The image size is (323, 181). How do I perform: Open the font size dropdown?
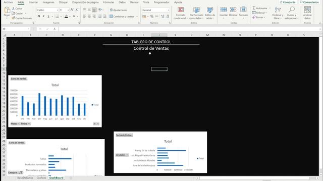click(68, 10)
